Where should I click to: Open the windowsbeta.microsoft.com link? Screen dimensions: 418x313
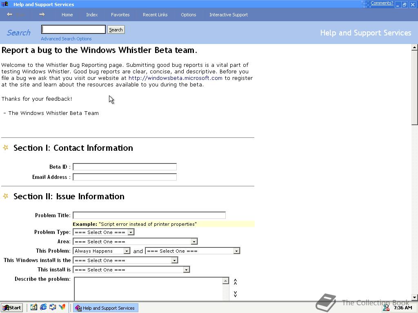point(176,78)
